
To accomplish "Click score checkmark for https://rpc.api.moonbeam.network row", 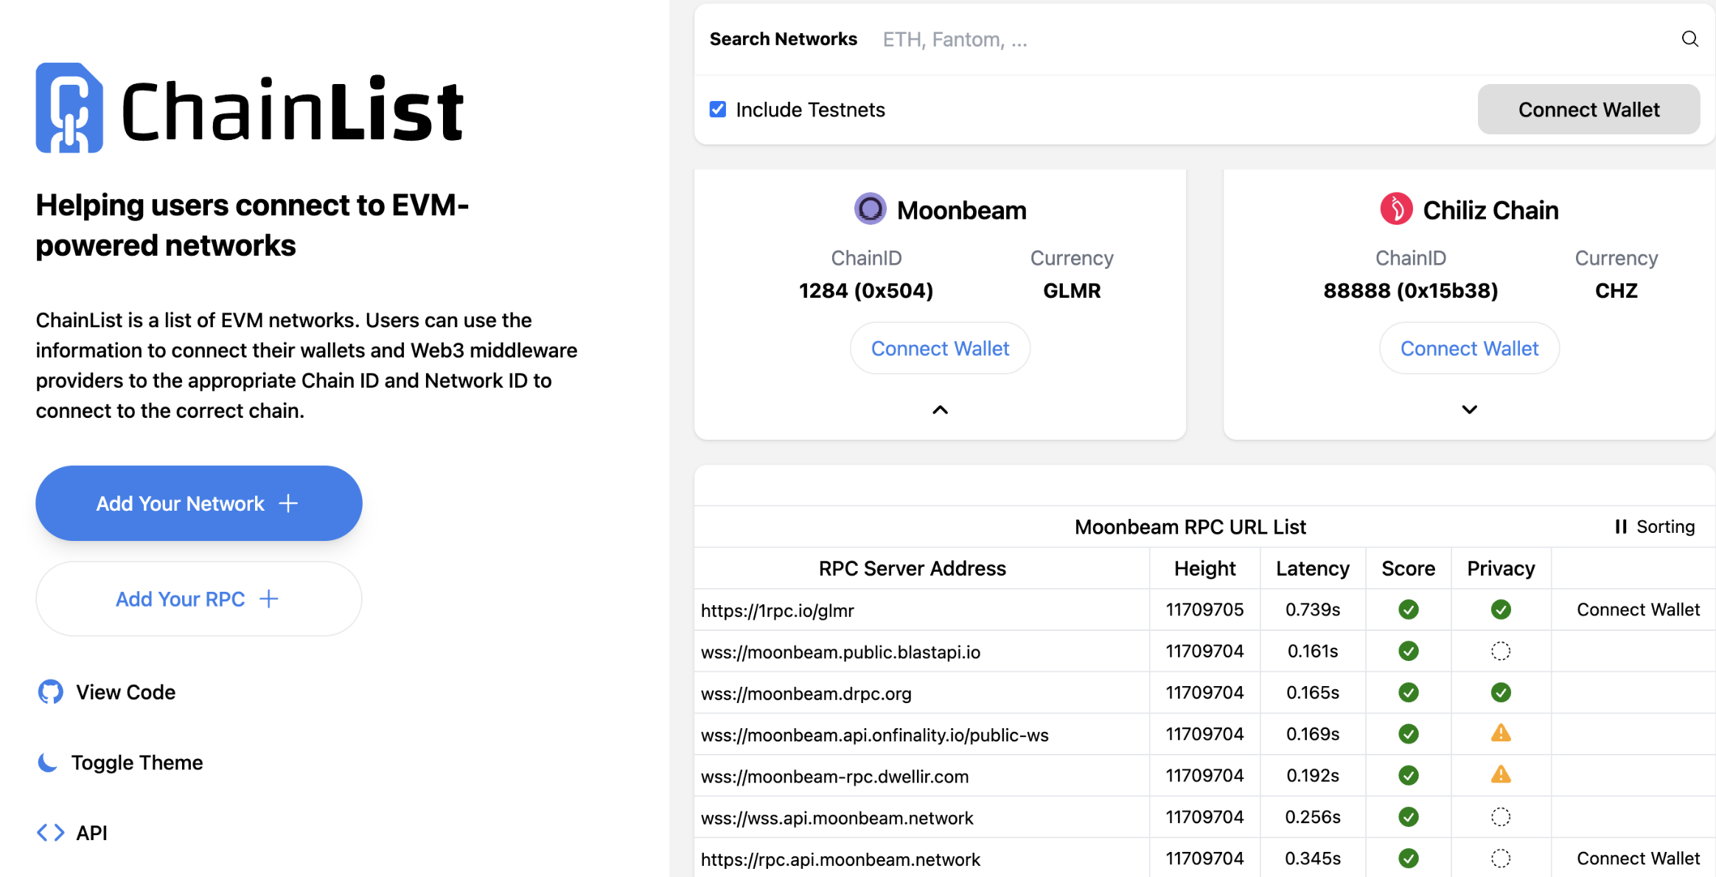I will pyautogui.click(x=1408, y=858).
